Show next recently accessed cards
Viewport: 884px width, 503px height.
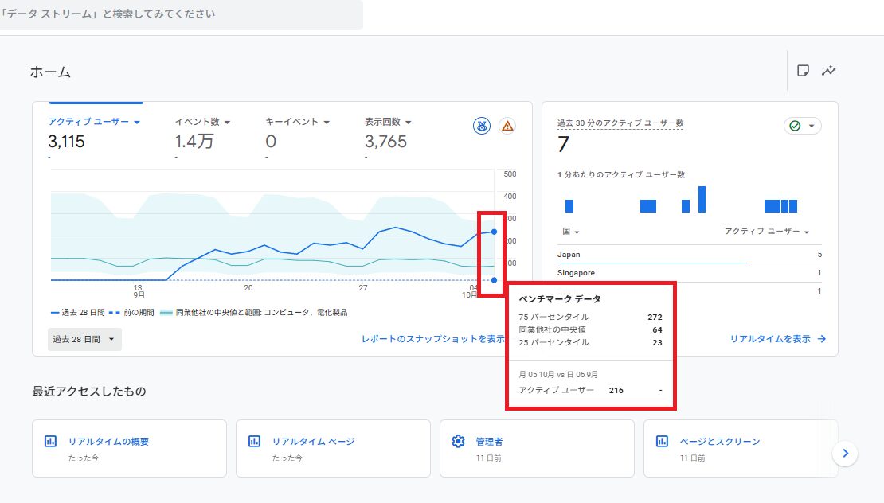coord(845,453)
